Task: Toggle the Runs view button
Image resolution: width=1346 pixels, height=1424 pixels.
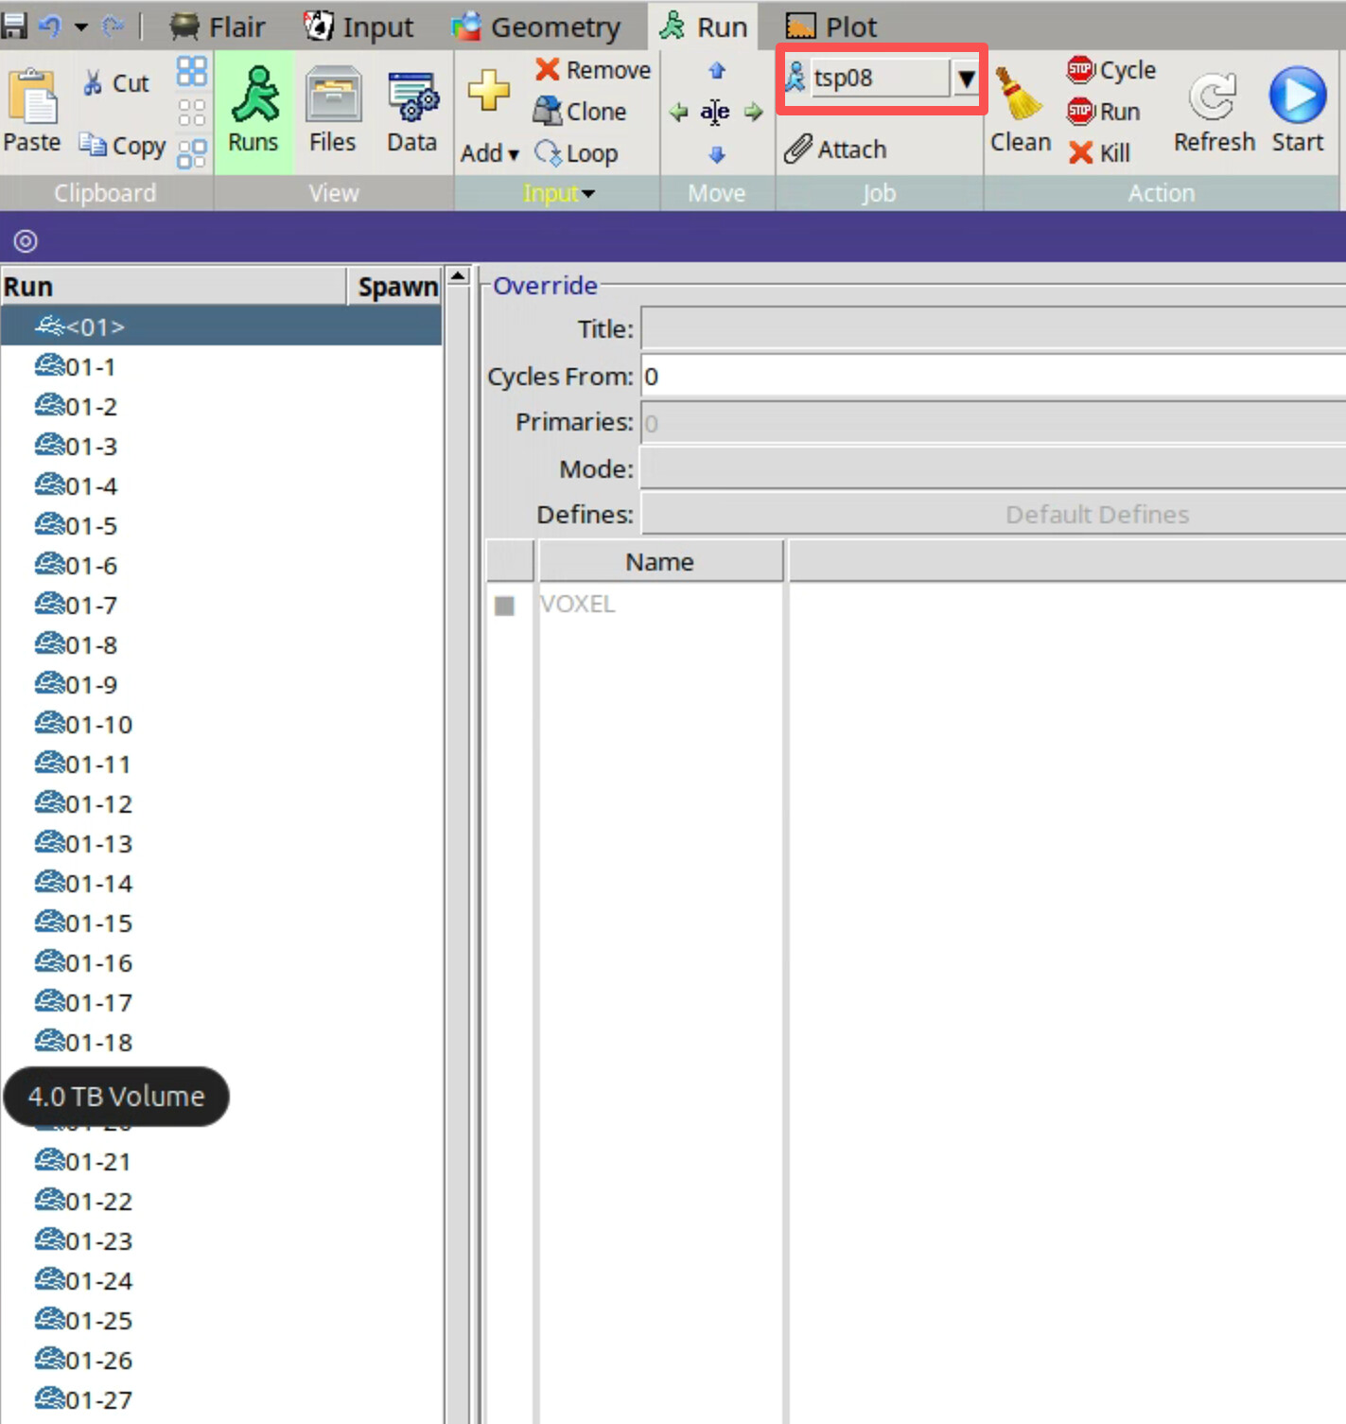Action: 253,111
